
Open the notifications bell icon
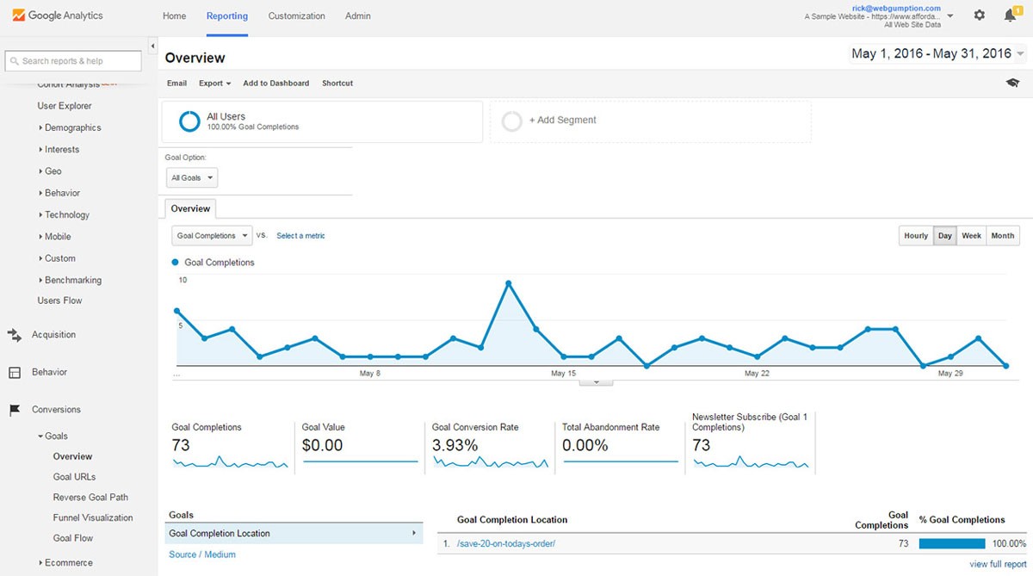(1011, 15)
